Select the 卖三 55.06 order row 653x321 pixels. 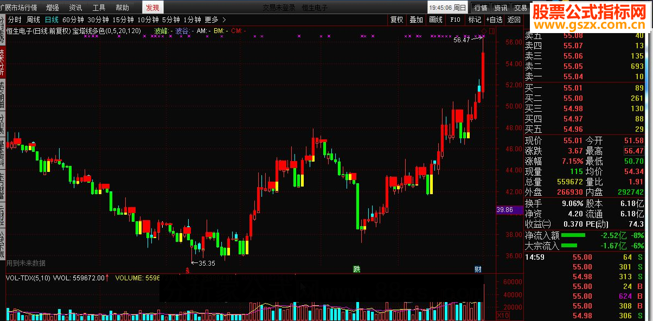585,56
